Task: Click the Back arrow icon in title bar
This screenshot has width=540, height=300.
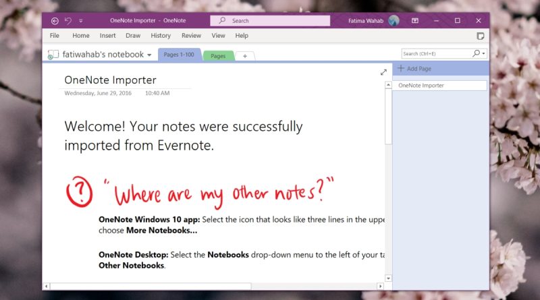Action: tap(55, 21)
